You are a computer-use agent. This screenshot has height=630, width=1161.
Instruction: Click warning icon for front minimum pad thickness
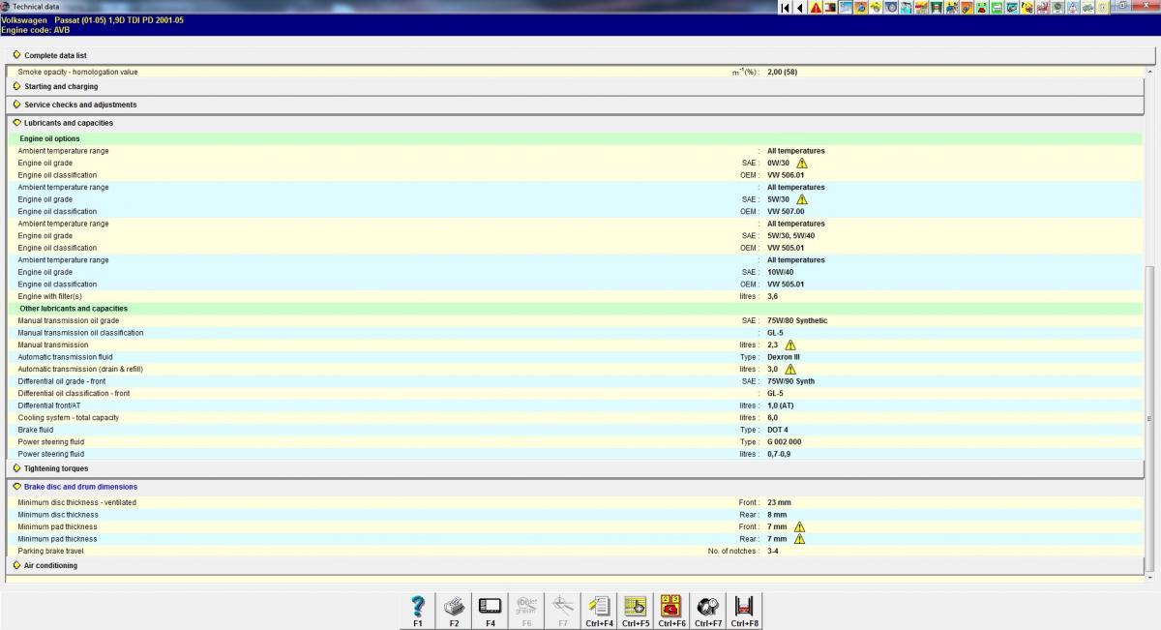tap(799, 526)
